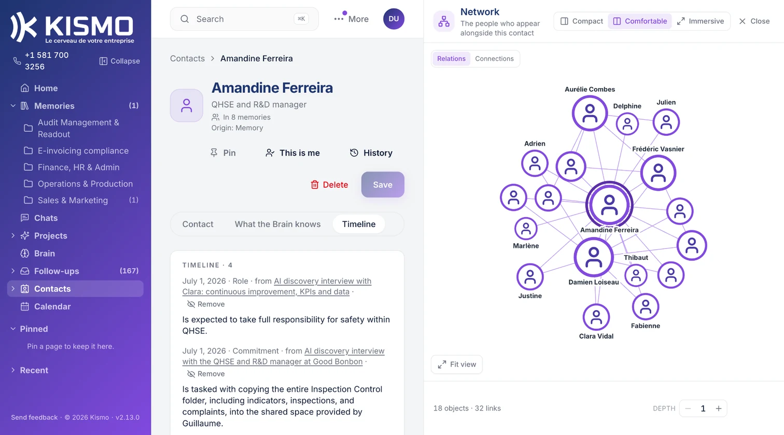Click the Brain icon in sidebar
The height and width of the screenshot is (435, 784).
tap(24, 254)
